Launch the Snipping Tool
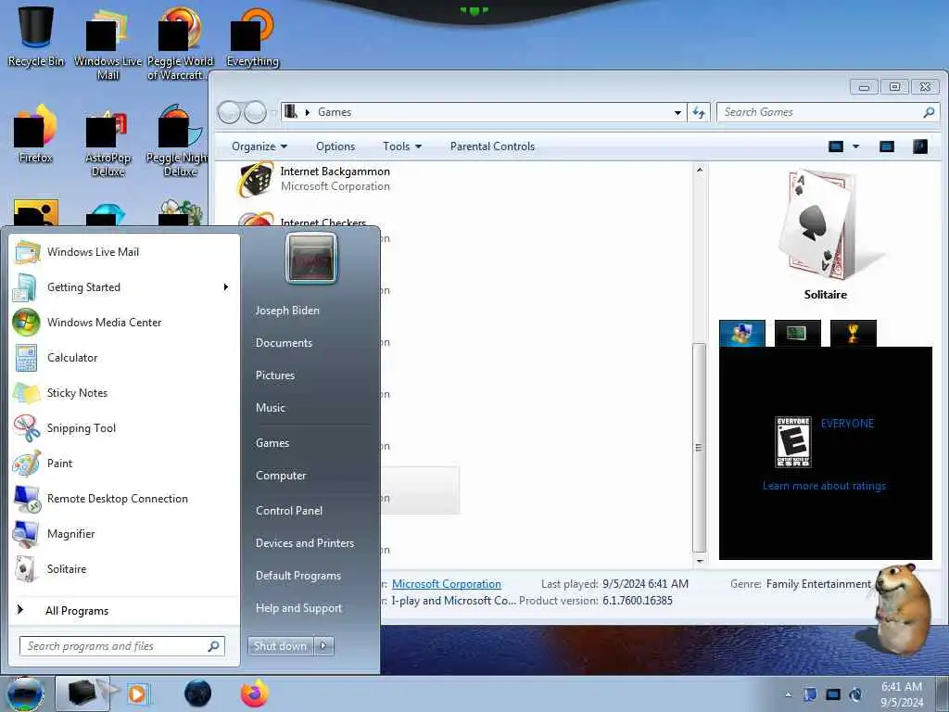The image size is (949, 712). point(125,427)
